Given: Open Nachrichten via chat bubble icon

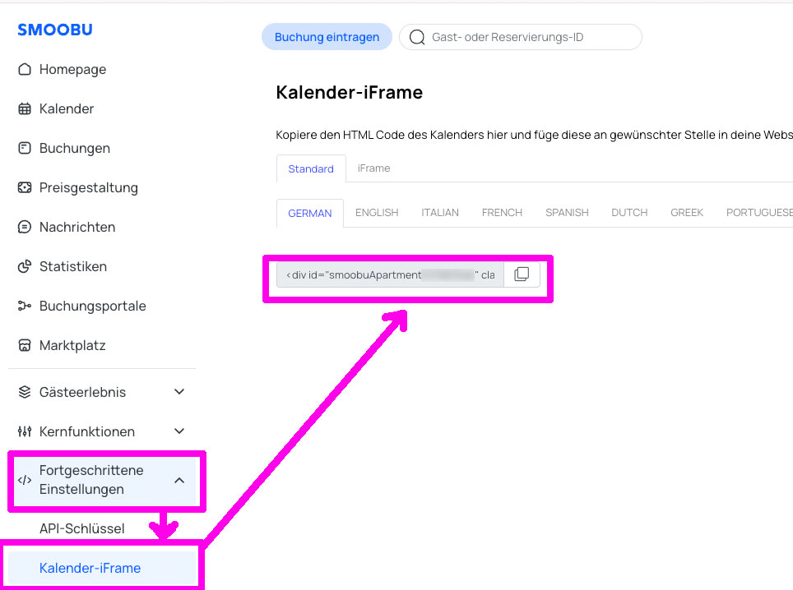Looking at the screenshot, I should [25, 228].
